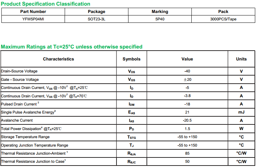
Task: Select the EAS symbol cell
Action: coord(131,112)
